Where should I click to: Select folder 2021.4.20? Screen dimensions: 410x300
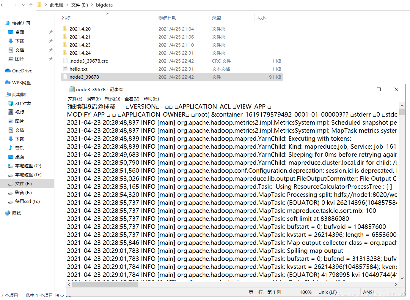(172, 29)
